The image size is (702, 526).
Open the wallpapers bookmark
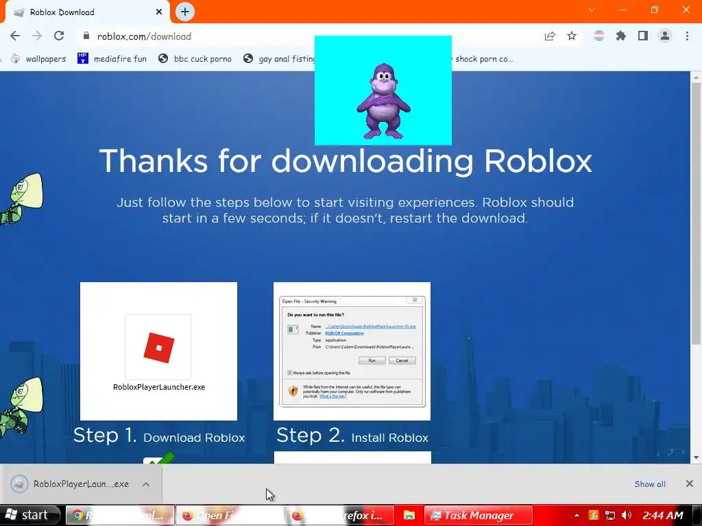[38, 59]
